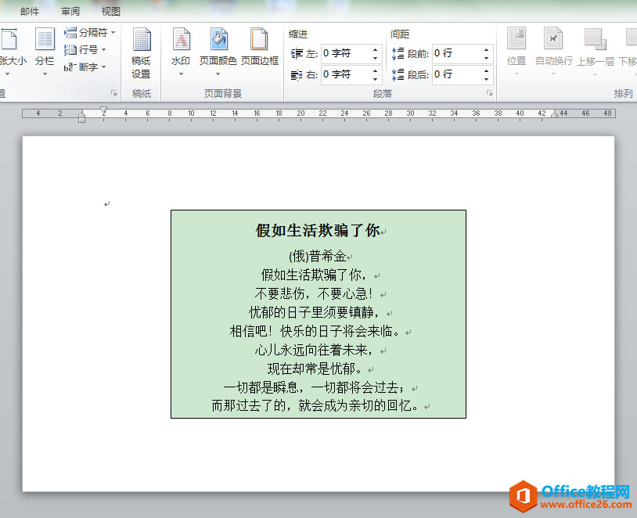
Task: Open the 分隔符 breaks dropdown
Action: tap(90, 32)
